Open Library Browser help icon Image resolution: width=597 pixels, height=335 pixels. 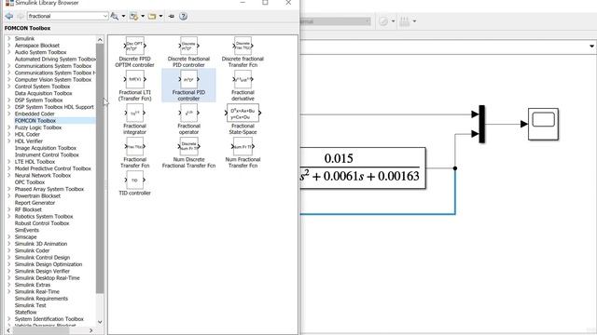coord(183,16)
